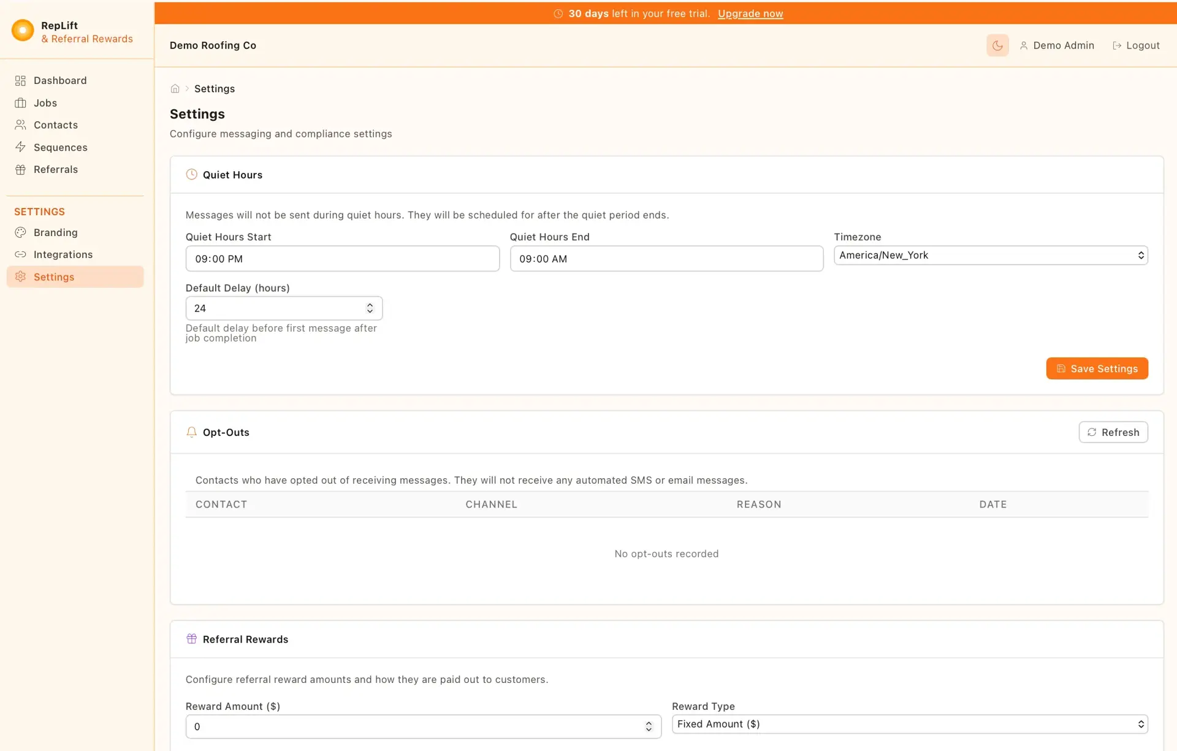This screenshot has height=751, width=1177.
Task: Click the Save Settings button
Action: (x=1097, y=368)
